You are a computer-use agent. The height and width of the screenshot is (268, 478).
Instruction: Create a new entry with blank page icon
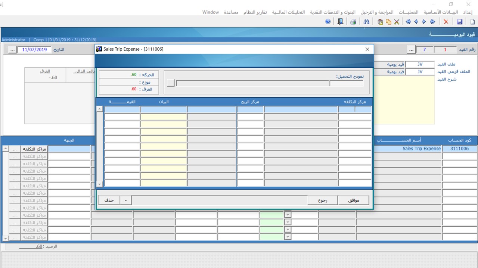[x=472, y=22]
